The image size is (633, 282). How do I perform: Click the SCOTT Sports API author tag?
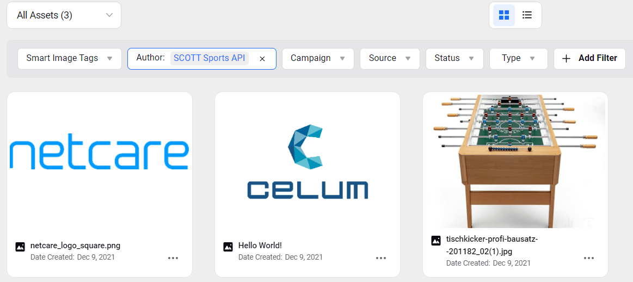point(210,58)
